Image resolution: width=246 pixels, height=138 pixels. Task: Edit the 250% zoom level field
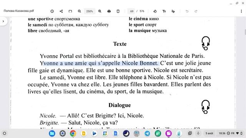pyautogui.click(x=90, y=11)
